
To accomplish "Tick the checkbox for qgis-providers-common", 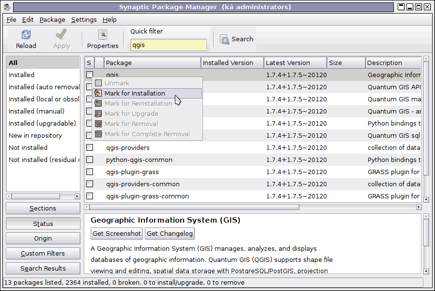I will coord(90,184).
